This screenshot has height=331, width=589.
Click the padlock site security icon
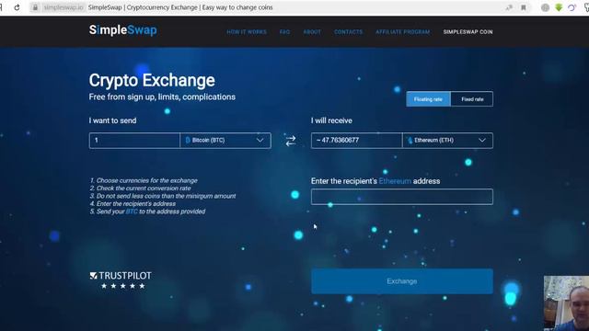tap(35, 7)
